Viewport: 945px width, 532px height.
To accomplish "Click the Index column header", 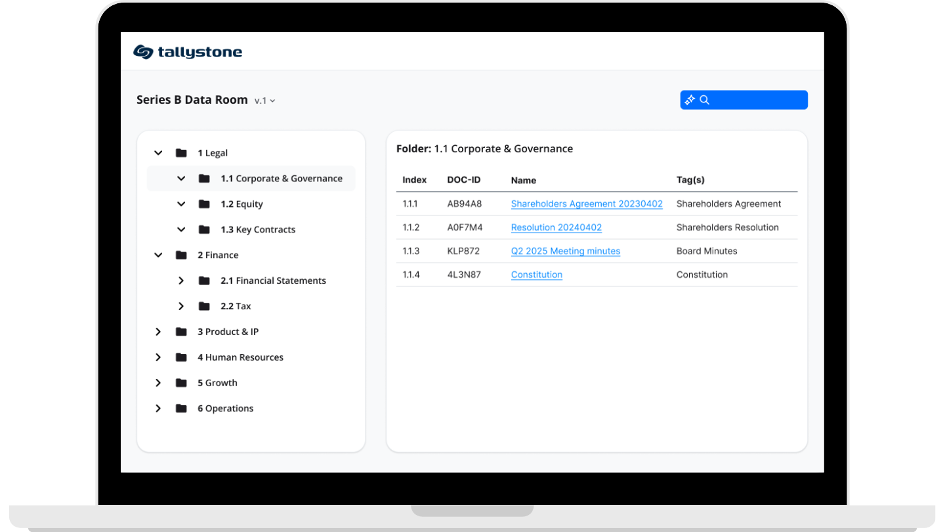I will click(x=415, y=180).
